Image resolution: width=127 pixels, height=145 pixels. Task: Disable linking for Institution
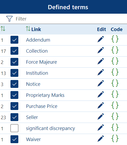click(14, 73)
